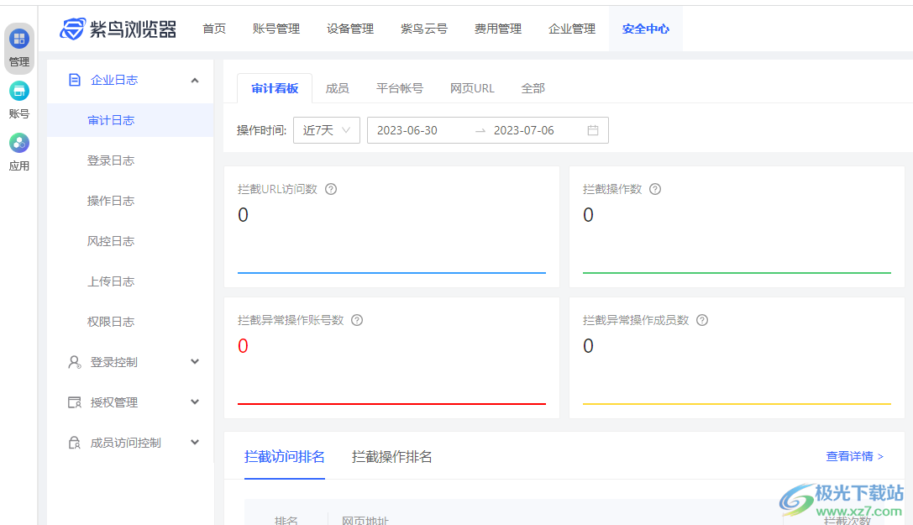This screenshot has width=913, height=525.
Task: Expand the 登录控制 section chevron
Action: pos(195,361)
